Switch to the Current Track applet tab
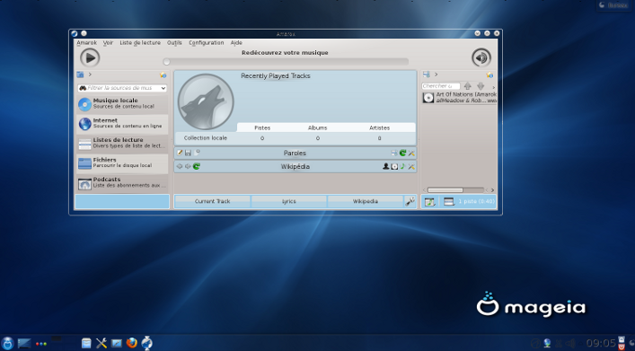635x351 pixels. pos(212,201)
